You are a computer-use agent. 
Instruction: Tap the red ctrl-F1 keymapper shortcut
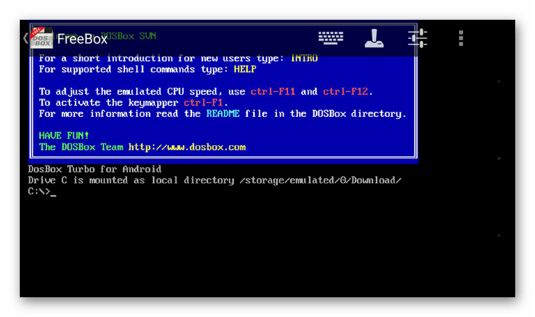click(203, 103)
